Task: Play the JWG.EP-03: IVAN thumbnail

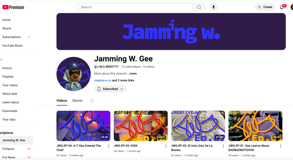Action: (x=141, y=126)
